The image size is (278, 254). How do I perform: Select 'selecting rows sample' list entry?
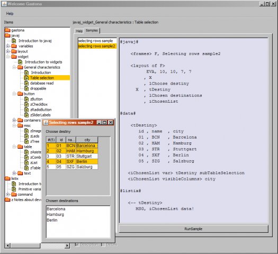97,41
